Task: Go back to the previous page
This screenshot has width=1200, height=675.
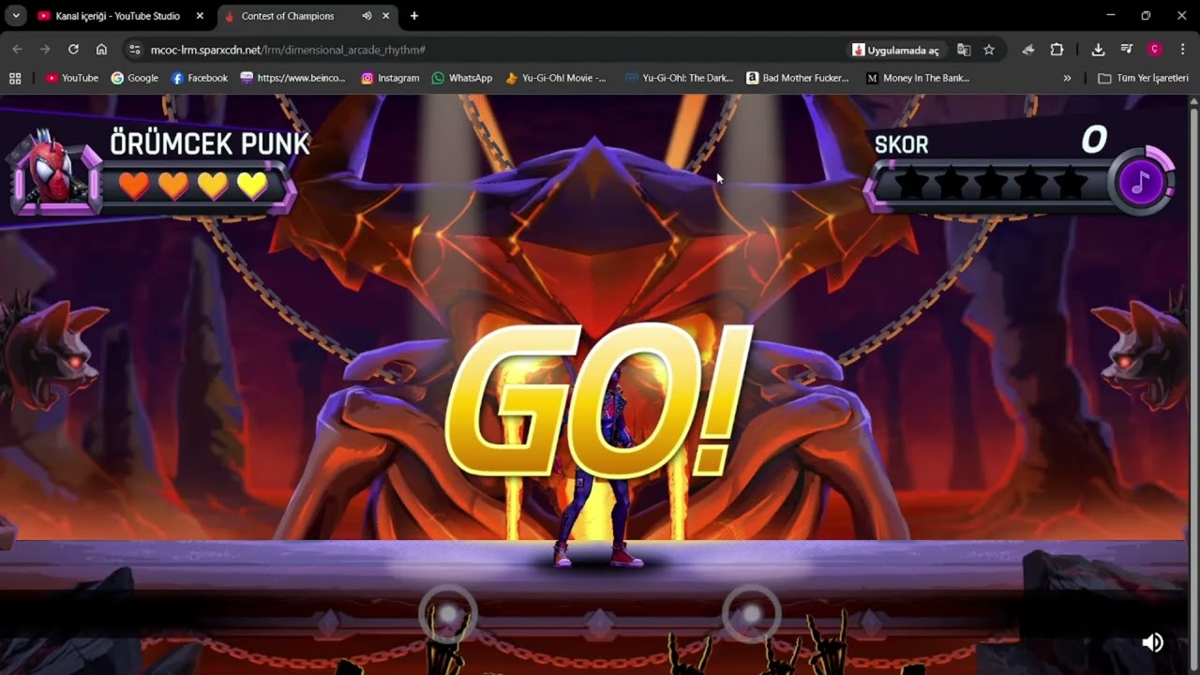Action: coord(17,50)
